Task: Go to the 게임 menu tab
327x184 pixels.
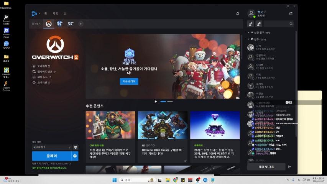Action: [55, 13]
